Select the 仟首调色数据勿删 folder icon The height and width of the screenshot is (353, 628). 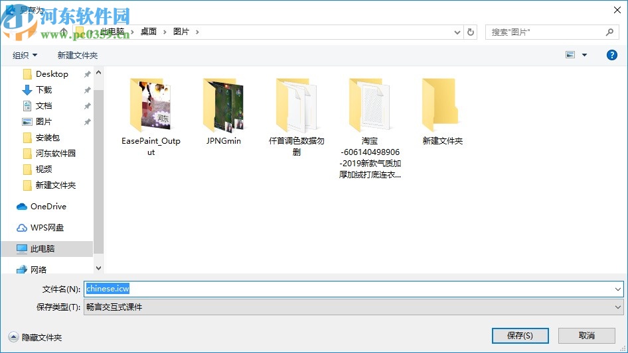click(296, 105)
